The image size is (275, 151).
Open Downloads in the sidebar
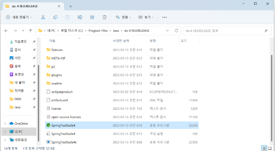[21, 42]
